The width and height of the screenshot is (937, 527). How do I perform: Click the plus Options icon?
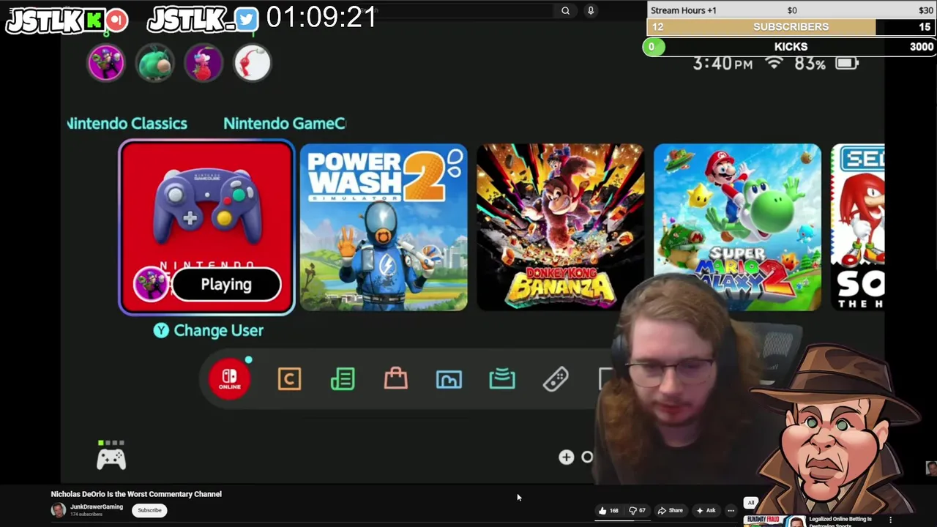coord(566,457)
